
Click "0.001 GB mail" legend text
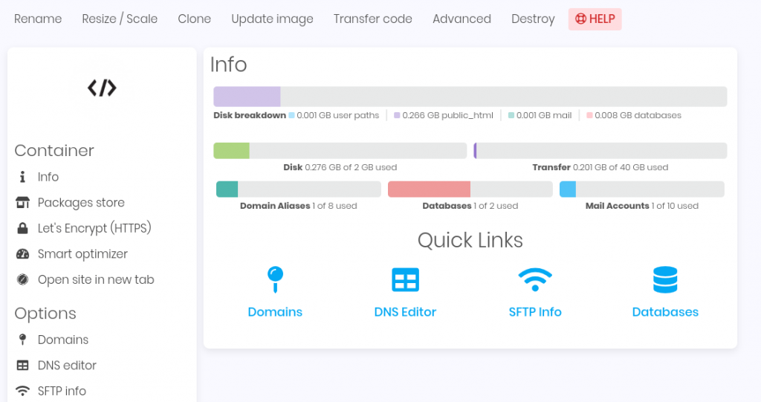[x=544, y=116]
